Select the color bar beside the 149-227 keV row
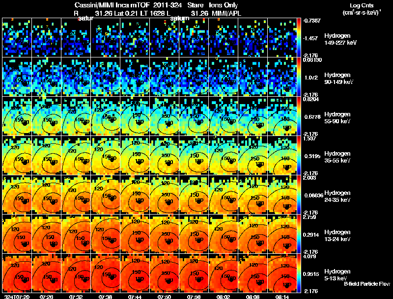Image resolution: width=393 pixels, height=299 pixels. tap(299, 38)
